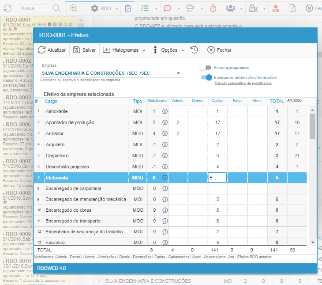Click info icon in Carpinteiro row
The image size is (322, 285).
(x=165, y=156)
